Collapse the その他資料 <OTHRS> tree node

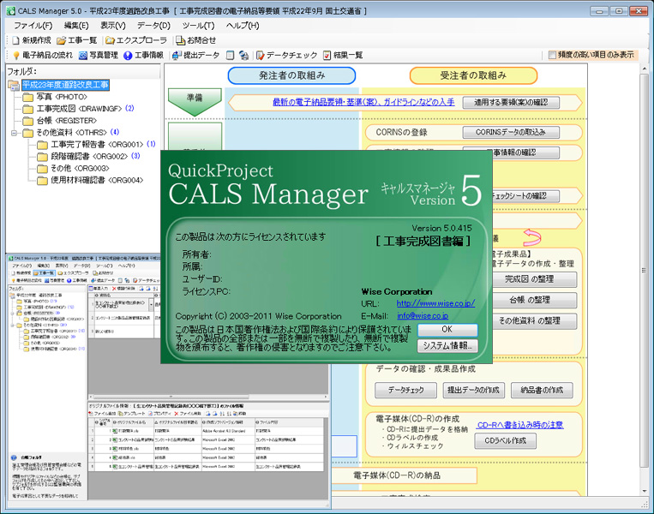click(x=15, y=133)
